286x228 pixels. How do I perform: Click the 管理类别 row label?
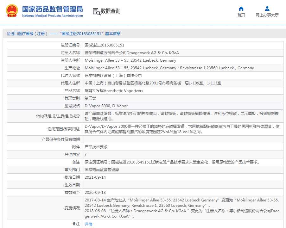(72, 98)
